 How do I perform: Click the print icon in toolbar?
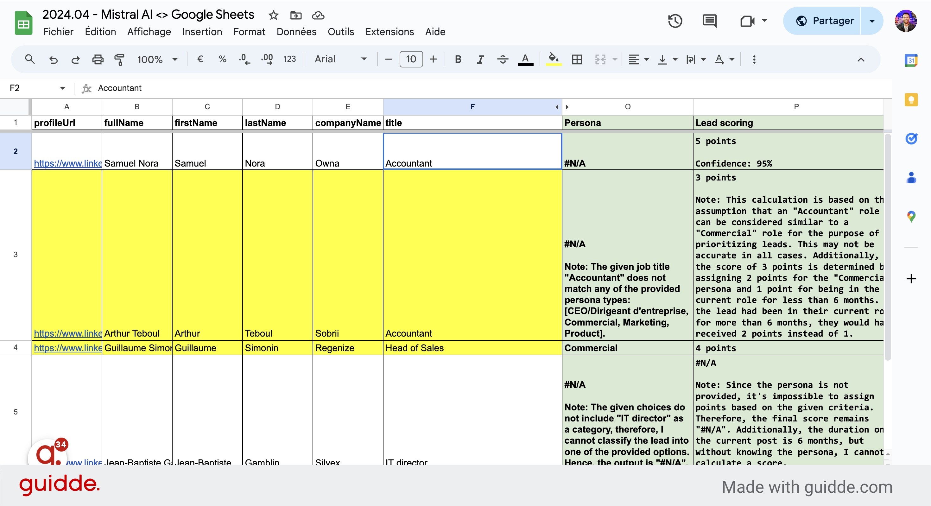97,59
